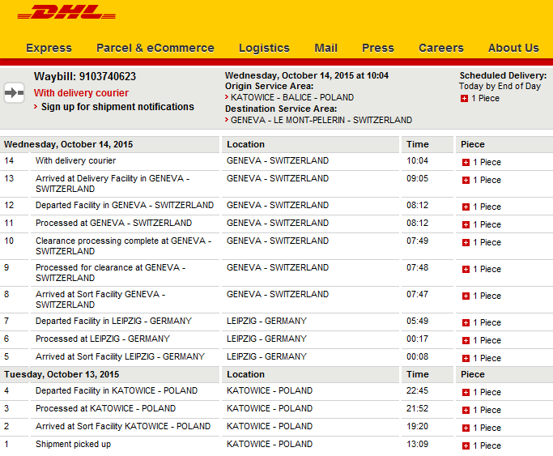
Task: Sign up for shipment notifications link
Action: pyautogui.click(x=117, y=106)
